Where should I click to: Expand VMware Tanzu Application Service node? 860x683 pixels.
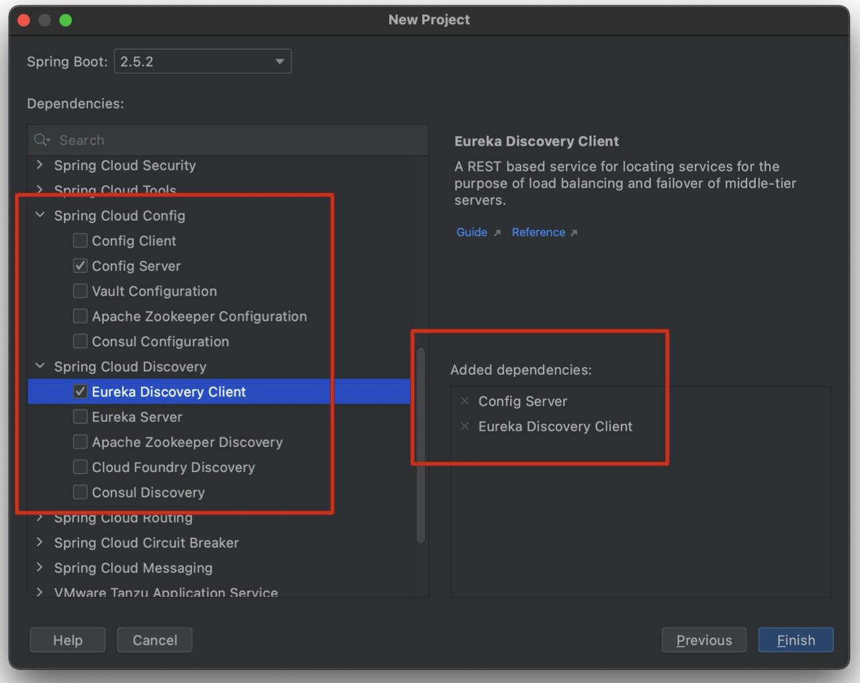(40, 592)
